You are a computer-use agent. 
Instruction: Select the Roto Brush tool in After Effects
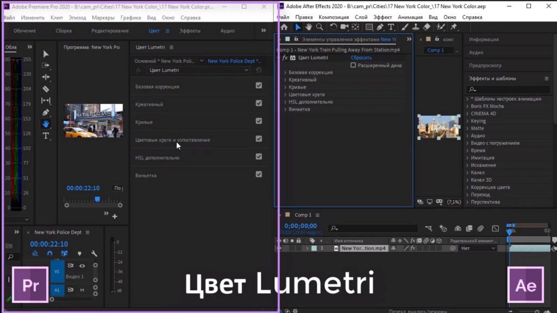point(441,27)
